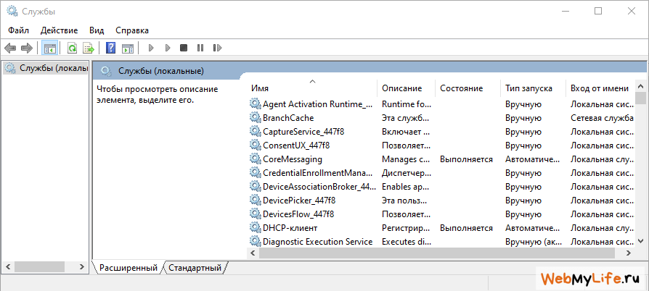Click the services list horizontal scrollbar
Image resolution: width=649 pixels, height=291 pixels.
(x=436, y=253)
